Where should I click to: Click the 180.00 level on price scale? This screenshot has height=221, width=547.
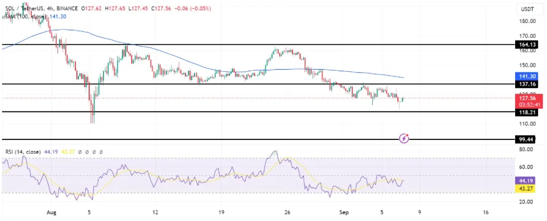tap(528, 21)
